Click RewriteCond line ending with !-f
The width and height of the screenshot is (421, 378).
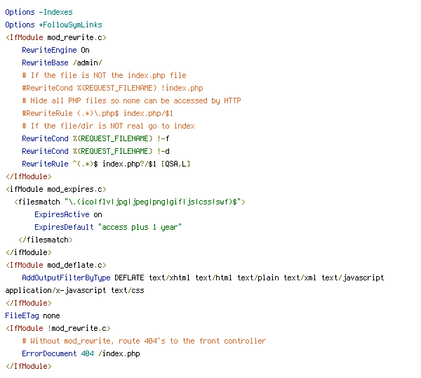(95, 138)
